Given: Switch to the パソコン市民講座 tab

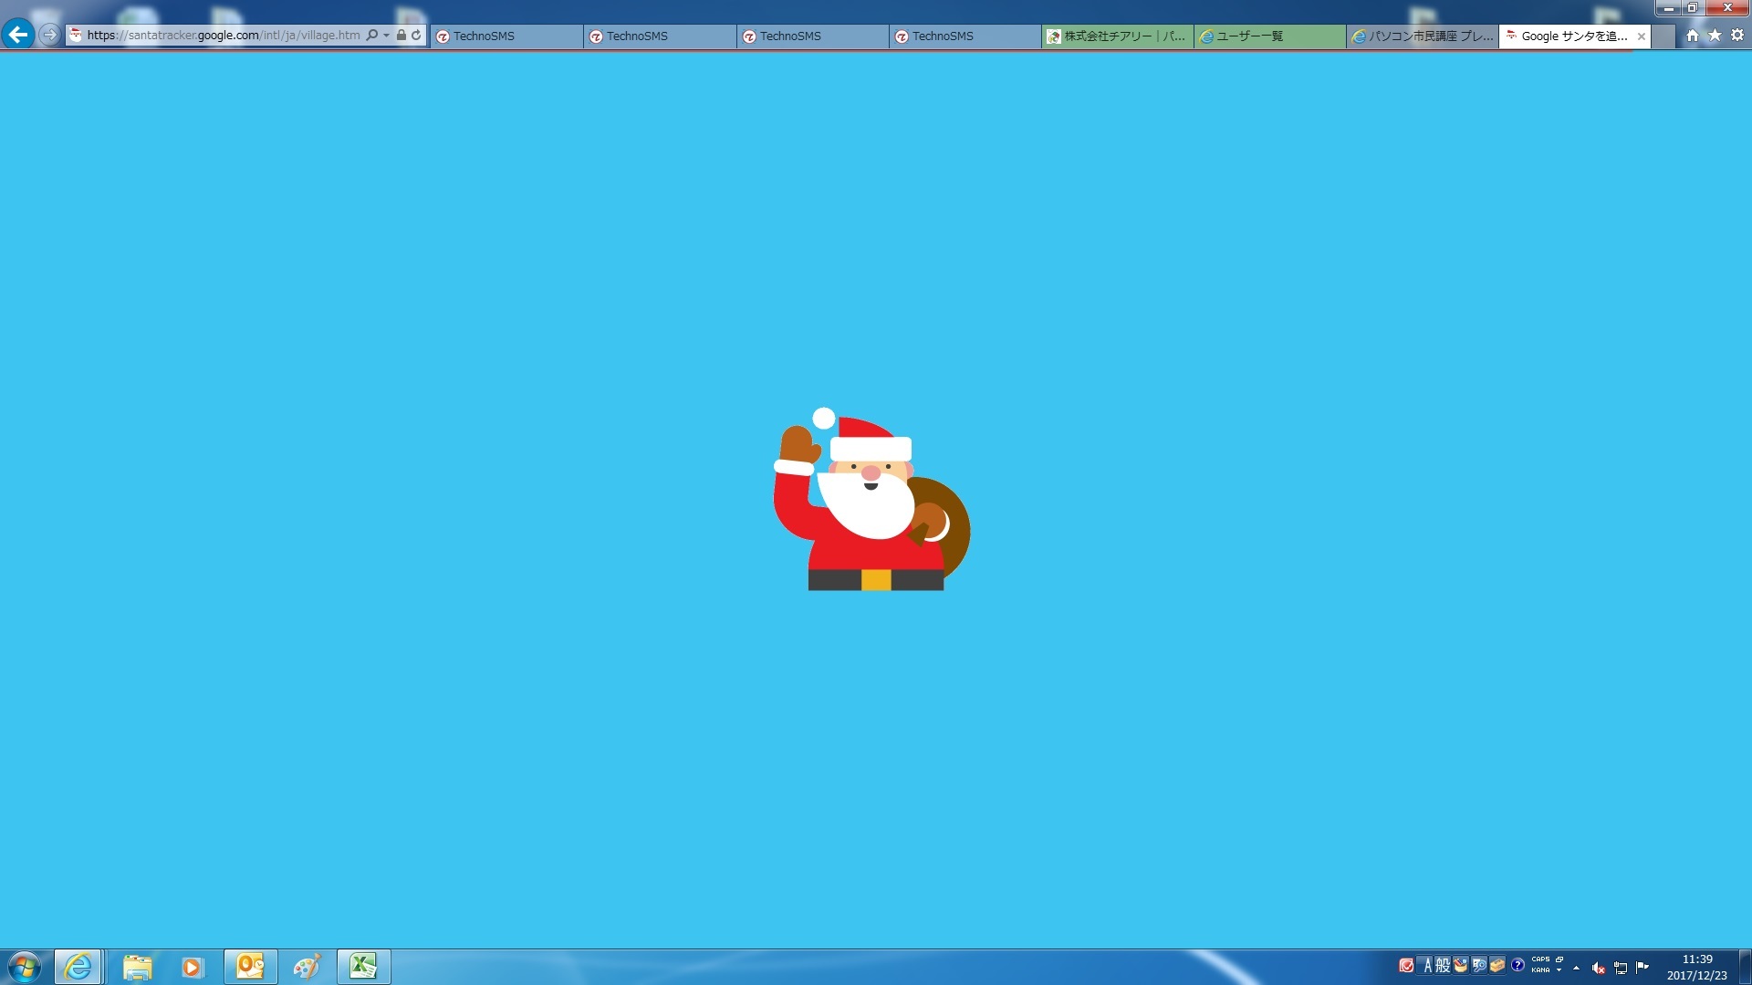Looking at the screenshot, I should click(1422, 36).
